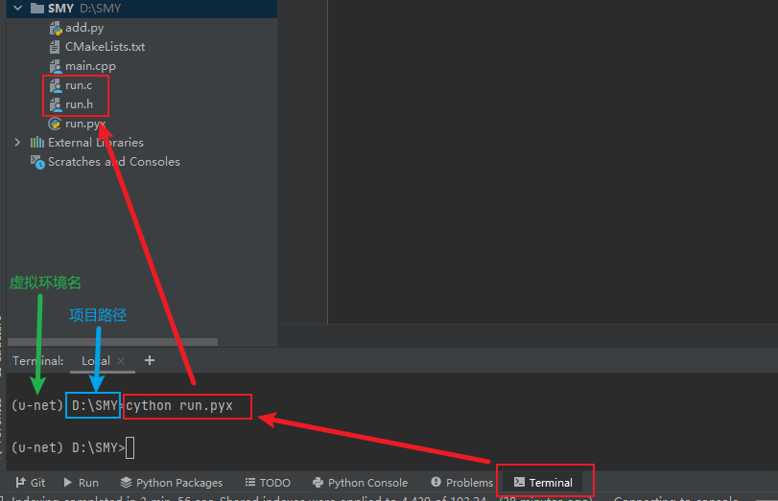Screen dimensions: 778x501
Task: Click the add.py Python file icon
Action: tap(55, 28)
